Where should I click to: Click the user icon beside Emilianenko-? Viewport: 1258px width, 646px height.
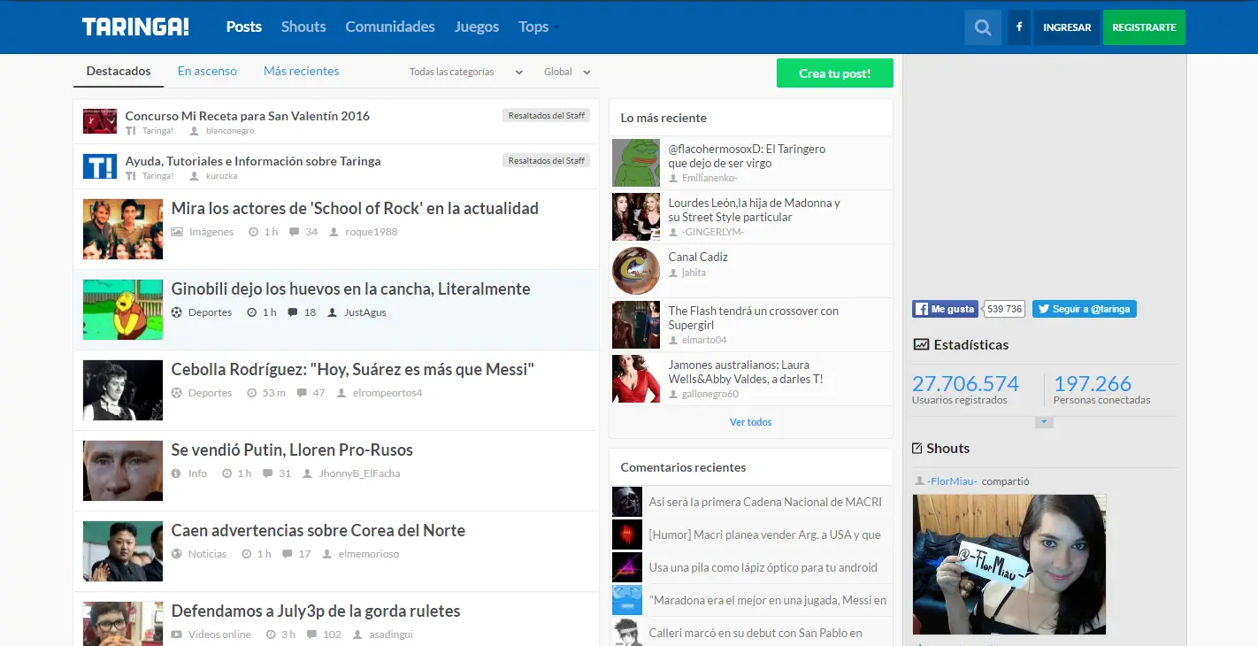[x=673, y=178]
